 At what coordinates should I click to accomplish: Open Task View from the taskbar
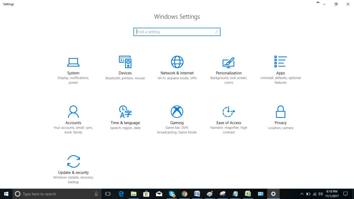pos(108,194)
